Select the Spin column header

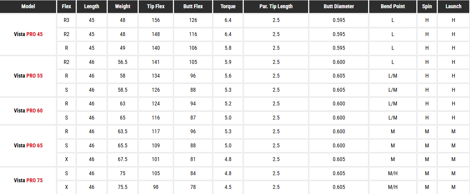[427, 7]
